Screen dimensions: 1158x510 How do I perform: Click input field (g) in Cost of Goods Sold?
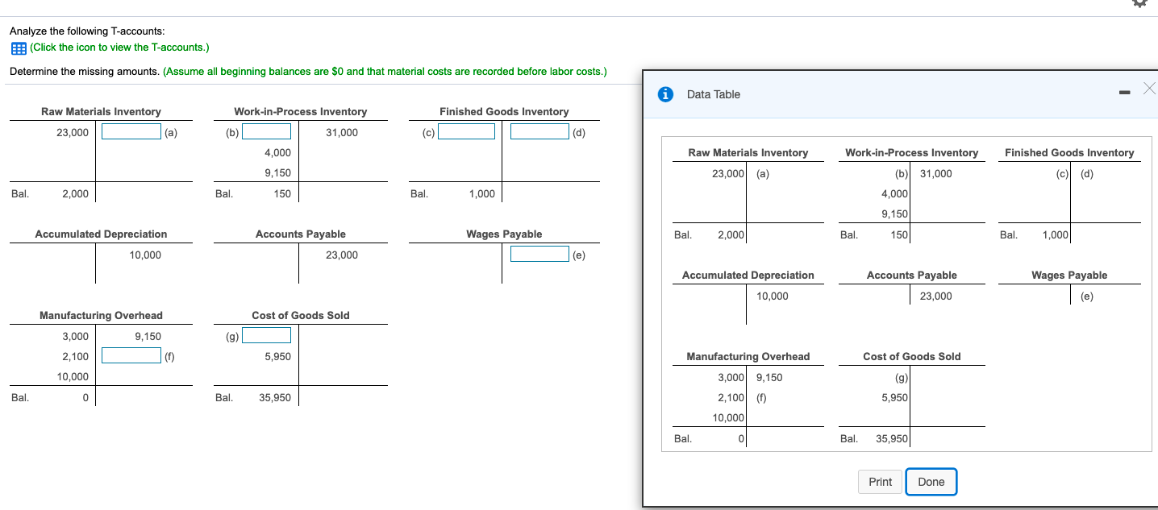pos(268,334)
